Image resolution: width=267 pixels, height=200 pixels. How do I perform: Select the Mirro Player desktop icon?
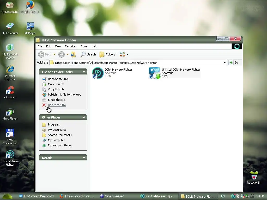pos(10,114)
